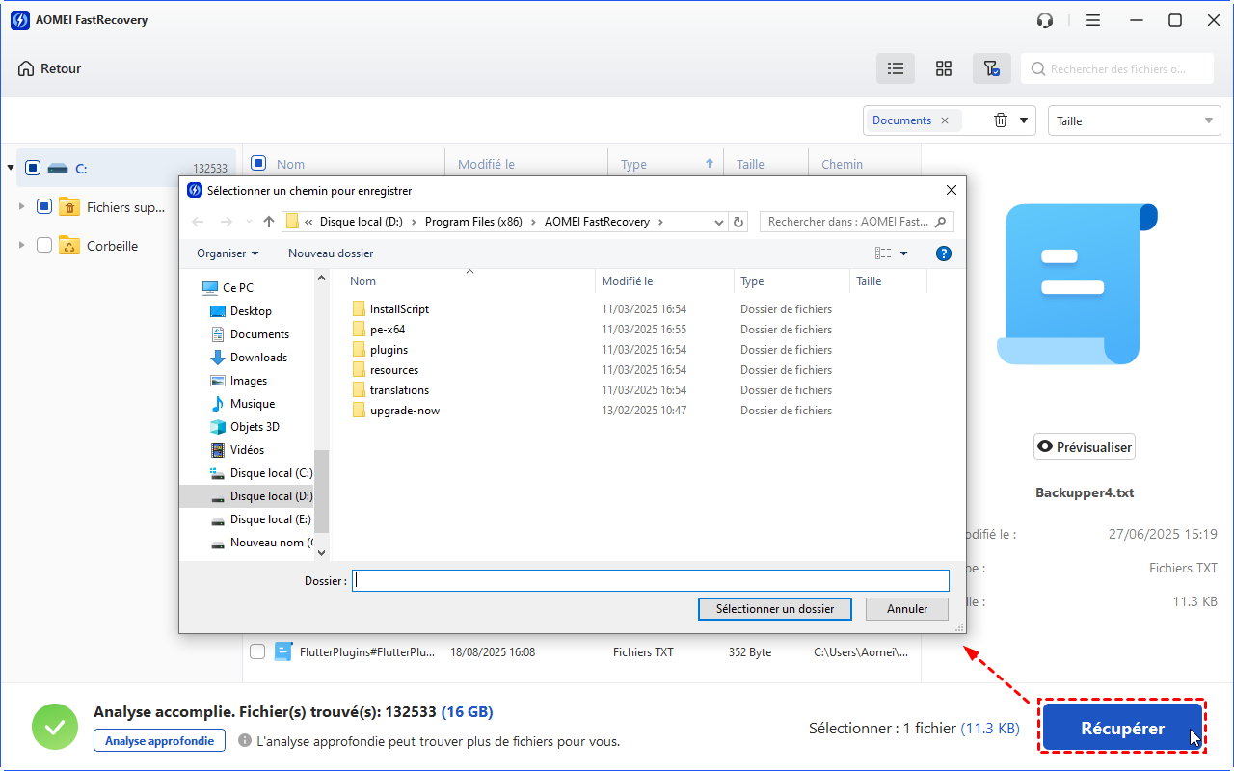The image size is (1234, 771).
Task: Select the pe-x64 folder
Action: (x=378, y=330)
